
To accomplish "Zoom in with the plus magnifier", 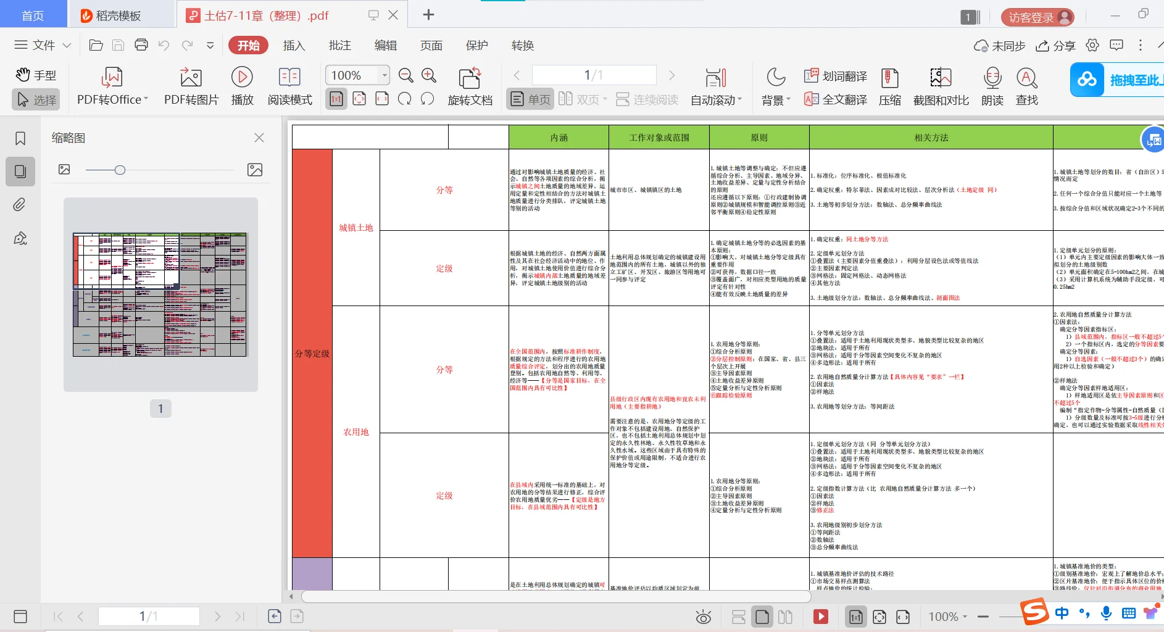I will coord(429,75).
